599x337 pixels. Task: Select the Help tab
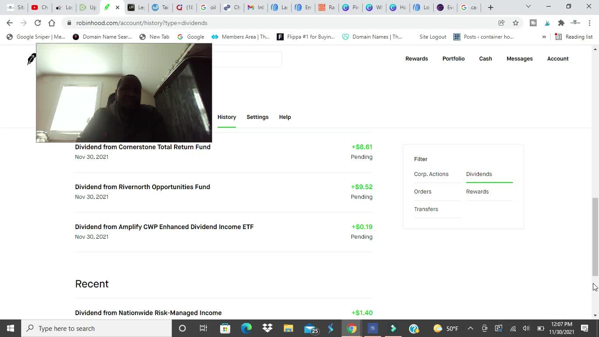[x=285, y=117]
